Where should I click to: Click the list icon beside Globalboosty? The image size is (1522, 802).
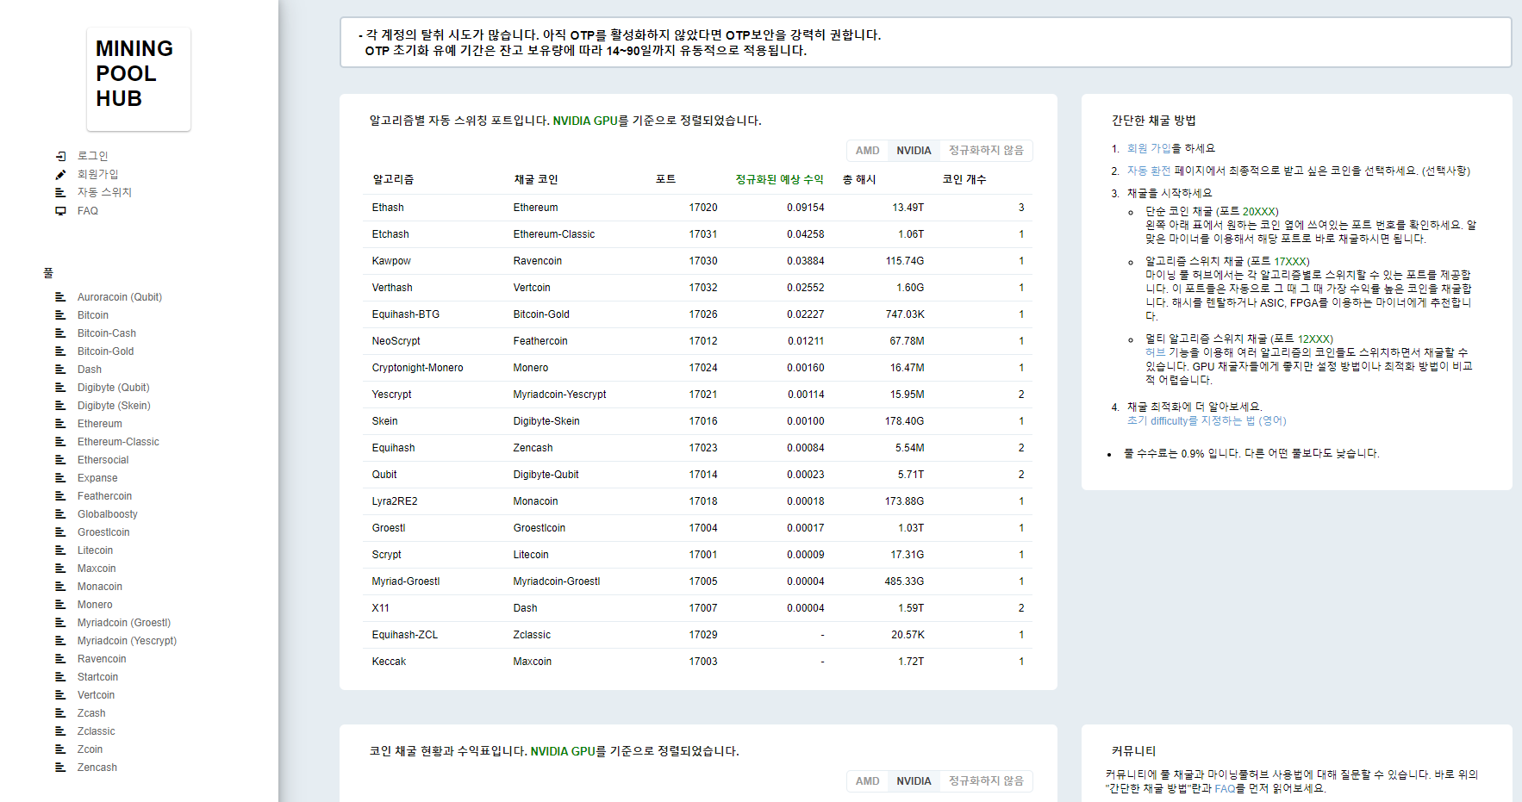[x=60, y=514]
